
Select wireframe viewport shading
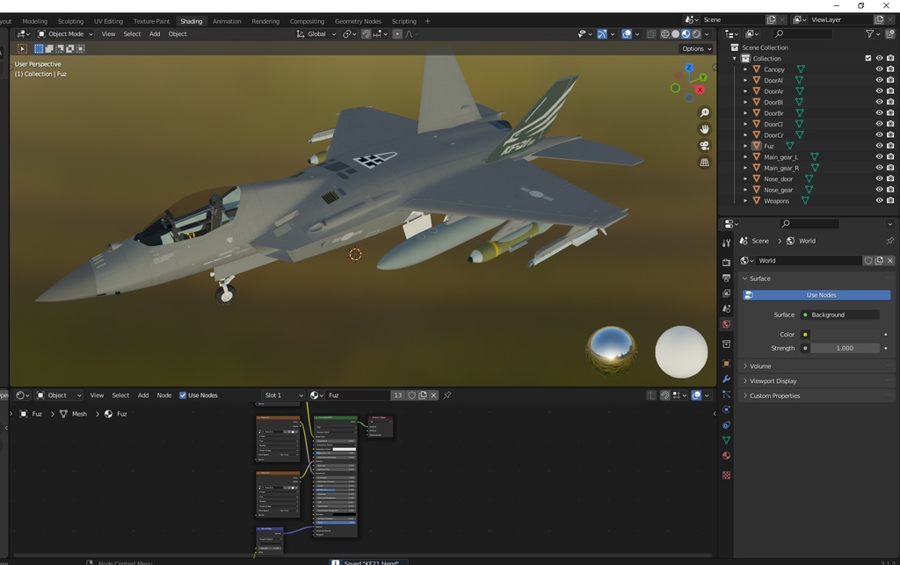(664, 34)
